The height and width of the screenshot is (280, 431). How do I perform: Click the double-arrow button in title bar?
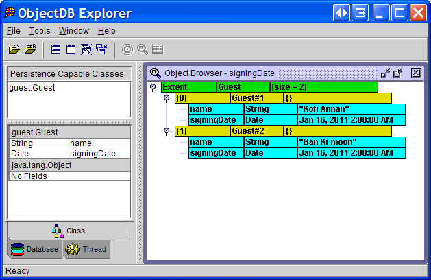coord(341,12)
